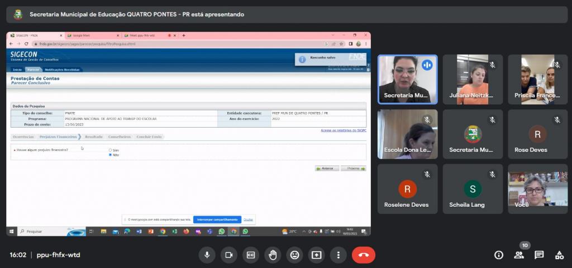Screen dimensions: 572x268
Task: Click the fnde.gov.br address bar
Action: (178, 43)
